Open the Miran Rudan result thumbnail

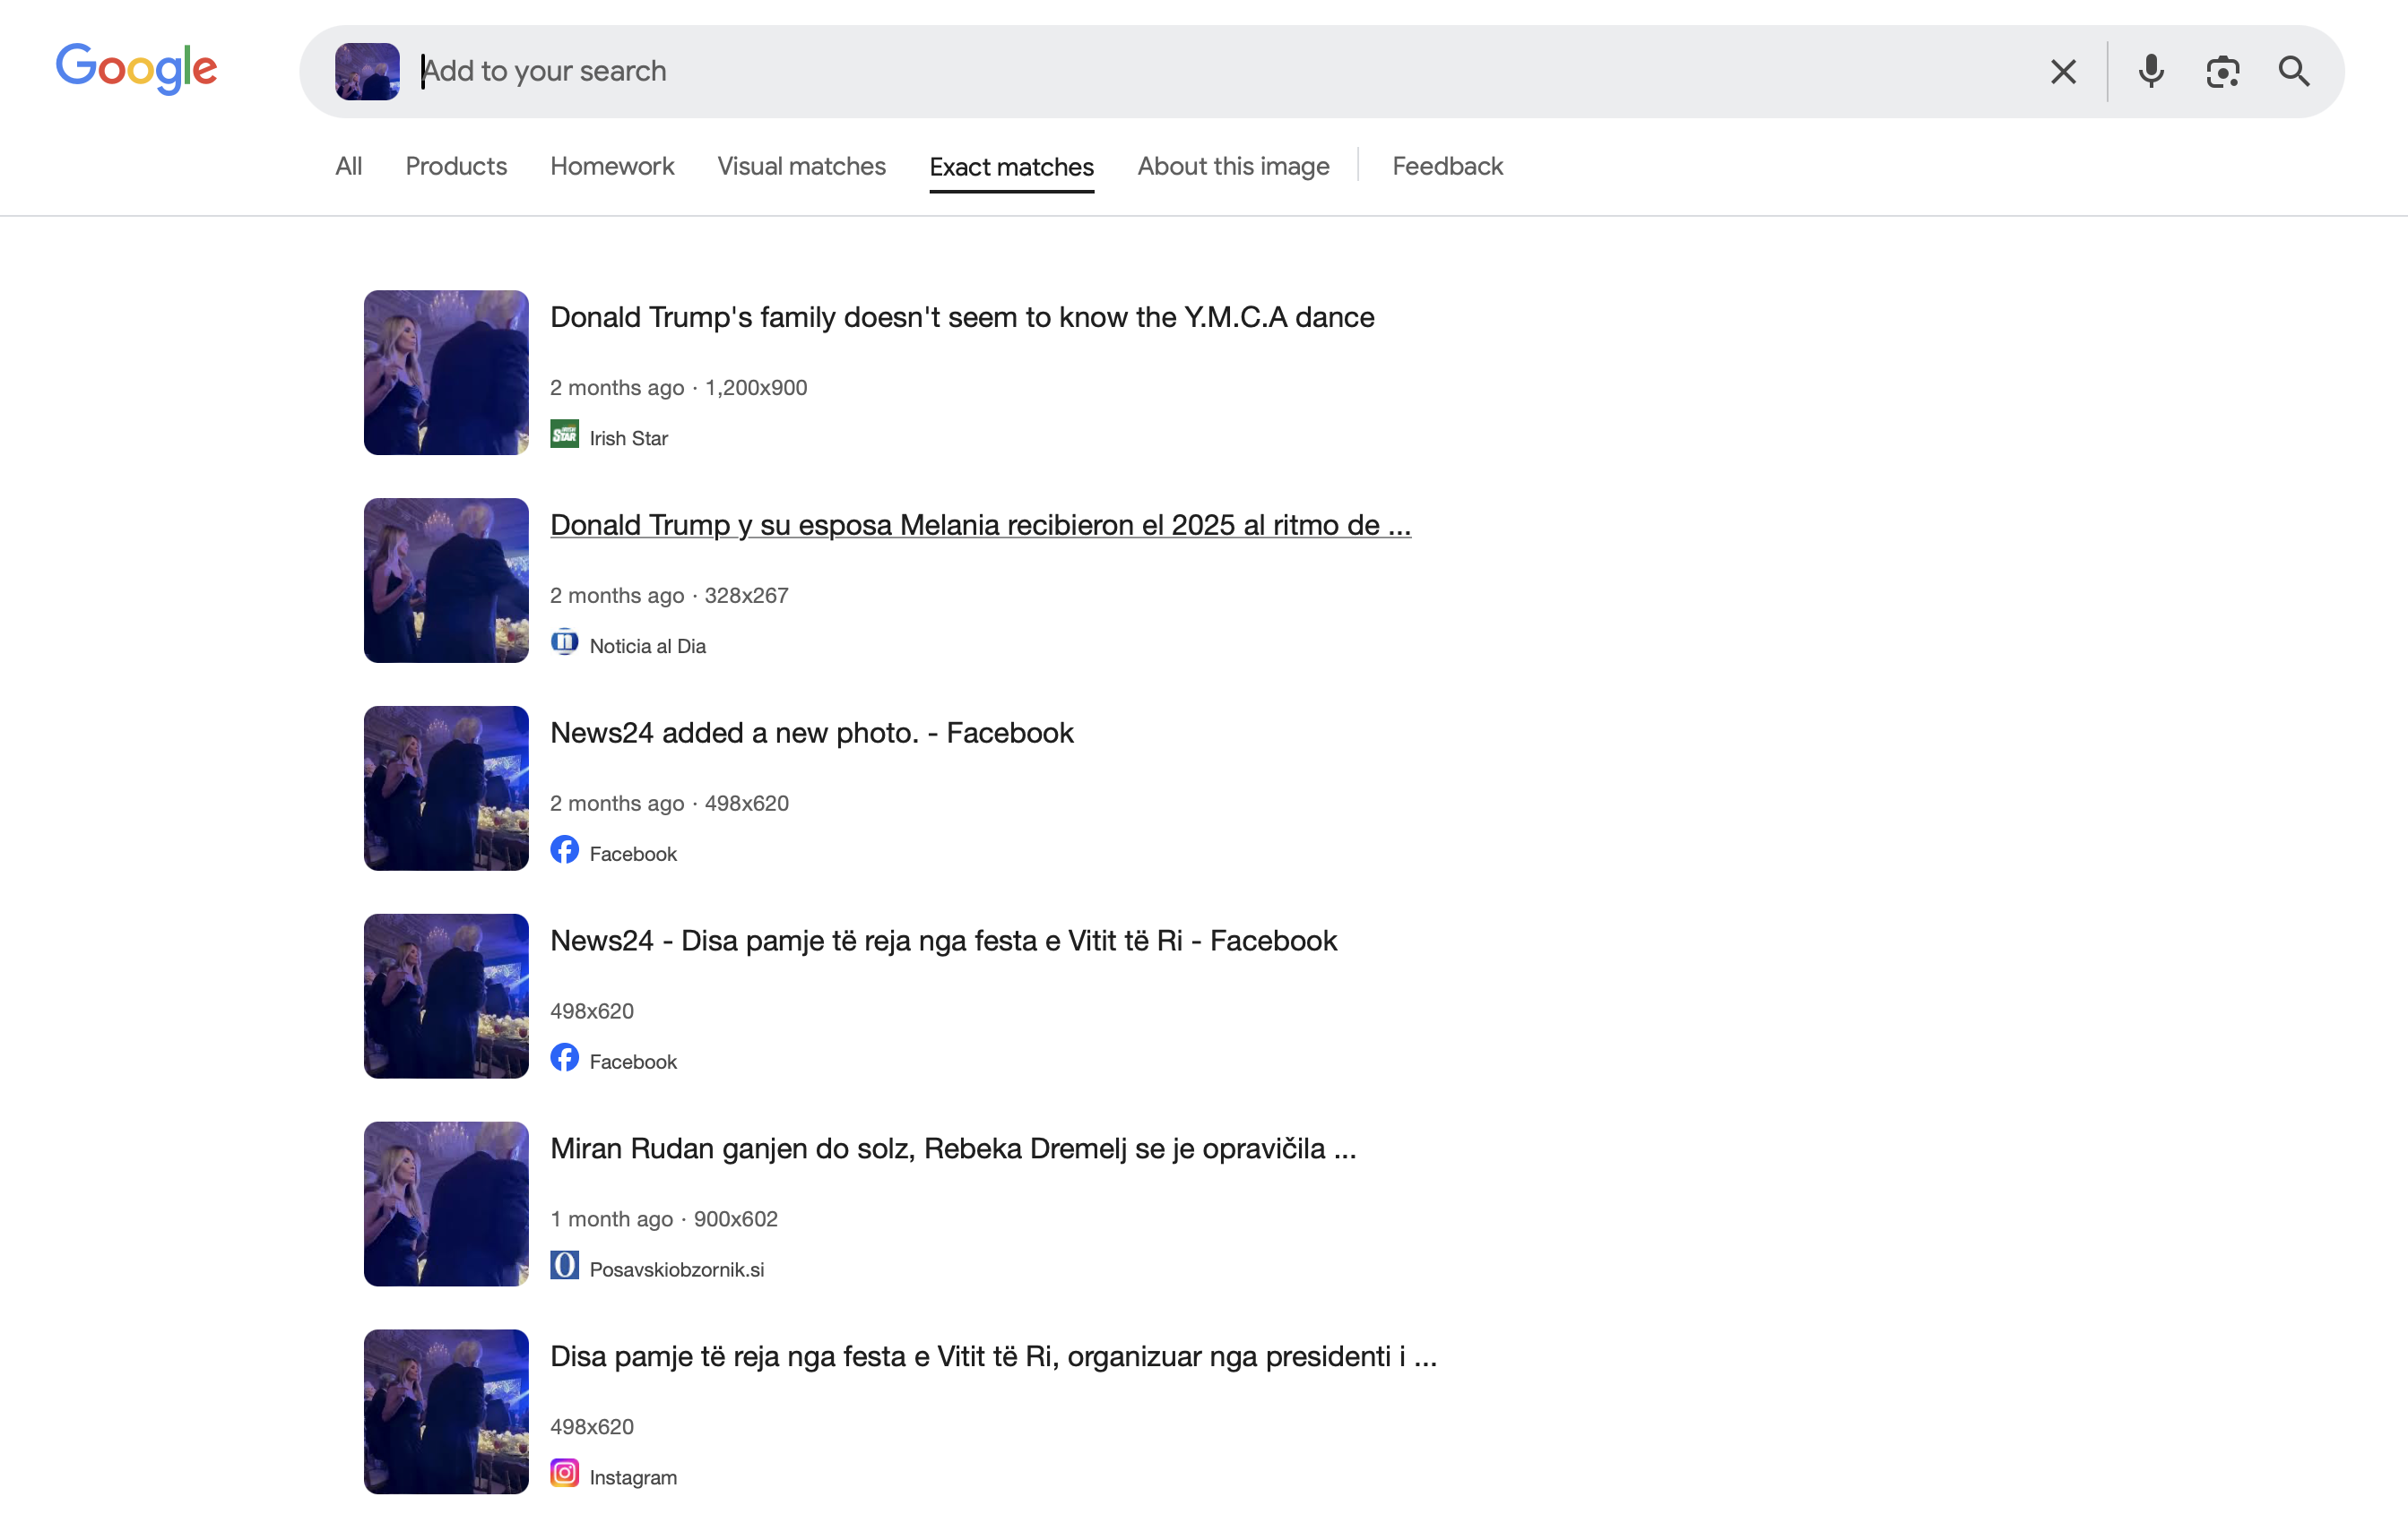click(x=446, y=1203)
